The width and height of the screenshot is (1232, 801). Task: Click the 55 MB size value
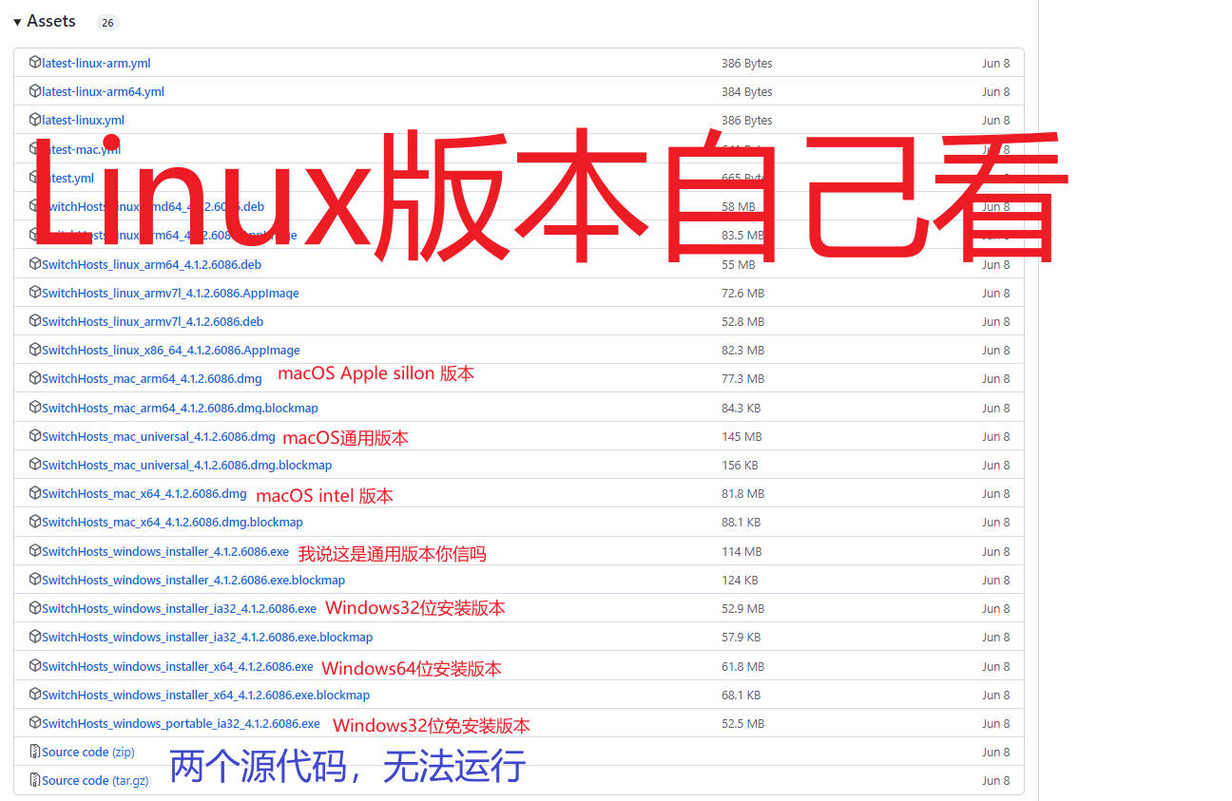pos(739,264)
